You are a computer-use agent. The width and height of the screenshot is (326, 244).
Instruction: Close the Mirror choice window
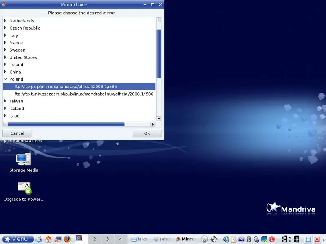click(160, 4)
